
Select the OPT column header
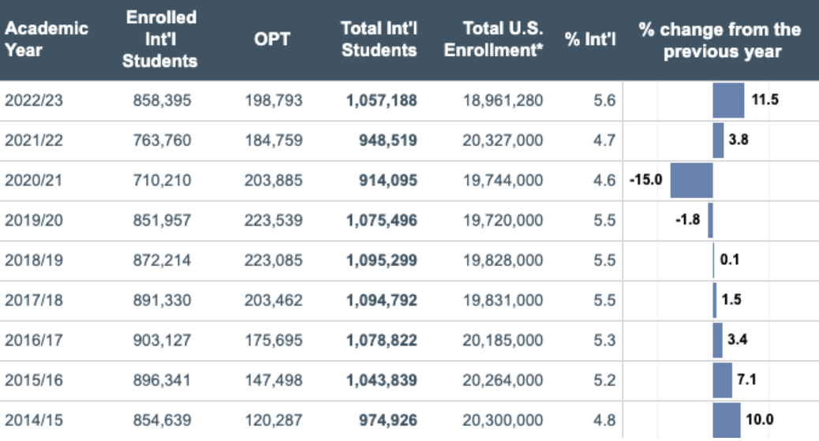click(271, 39)
